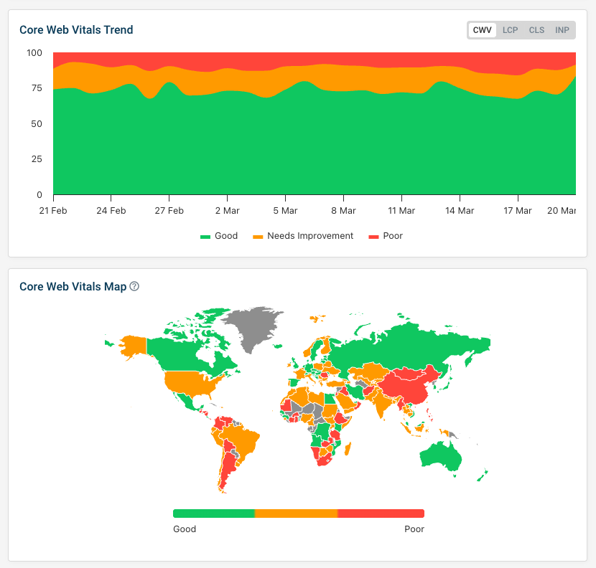Select Alaska on the vitals map
The height and width of the screenshot is (568, 596).
134,346
